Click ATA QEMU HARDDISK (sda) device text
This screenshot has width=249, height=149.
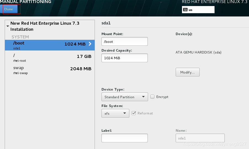[x=199, y=52]
